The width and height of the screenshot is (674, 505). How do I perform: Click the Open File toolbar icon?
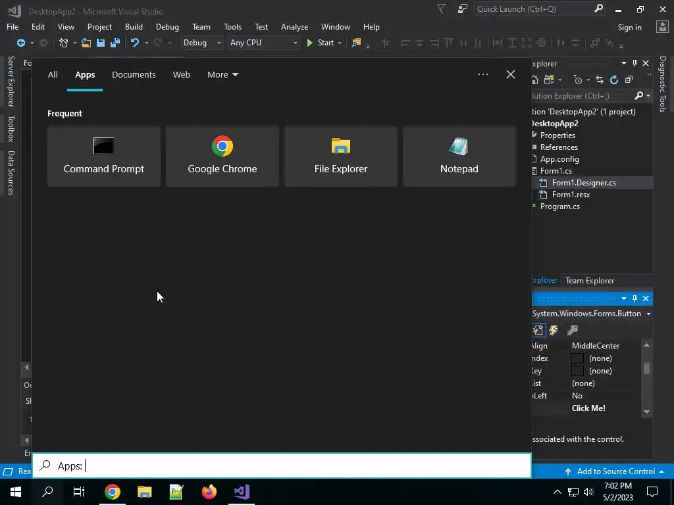click(86, 43)
